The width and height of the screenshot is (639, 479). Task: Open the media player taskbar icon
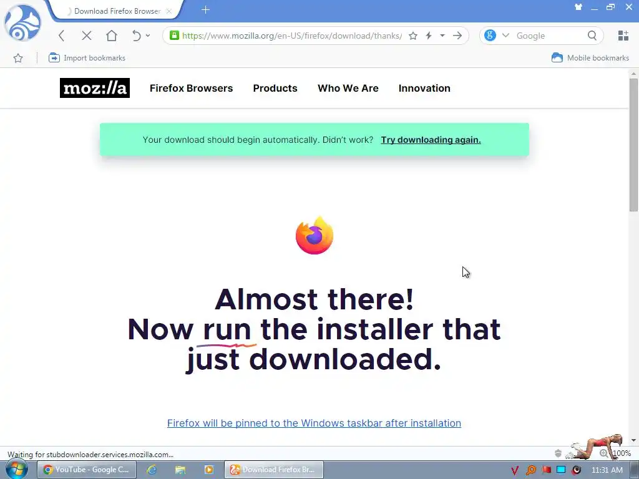point(208,470)
